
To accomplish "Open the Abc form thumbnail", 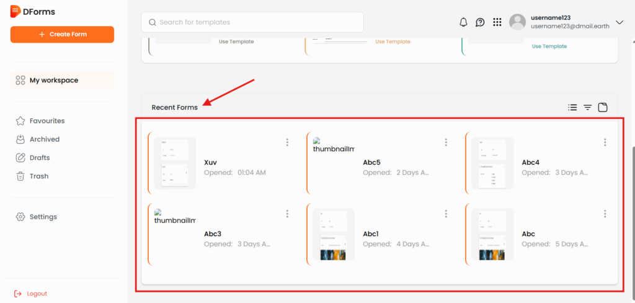I will pyautogui.click(x=492, y=234).
